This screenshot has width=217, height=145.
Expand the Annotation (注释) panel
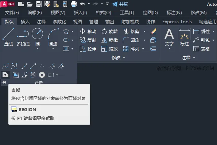pyautogui.click(x=188, y=57)
